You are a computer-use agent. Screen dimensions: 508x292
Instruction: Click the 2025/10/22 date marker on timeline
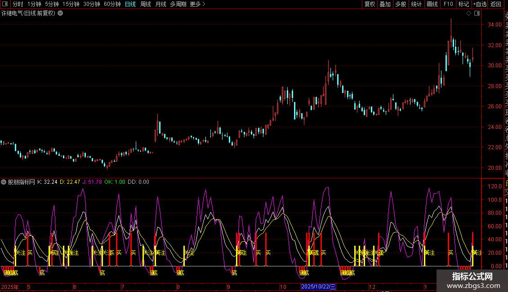[318, 287]
